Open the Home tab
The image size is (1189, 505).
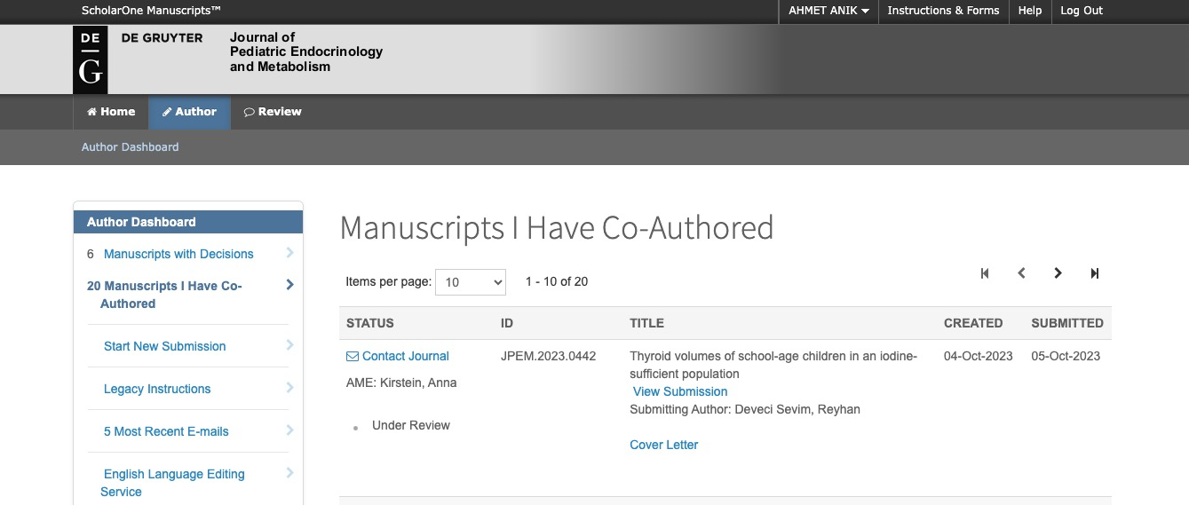coord(111,112)
